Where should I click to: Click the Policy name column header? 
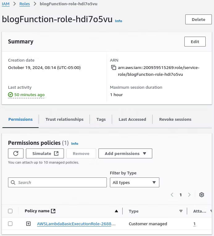(x=37, y=211)
